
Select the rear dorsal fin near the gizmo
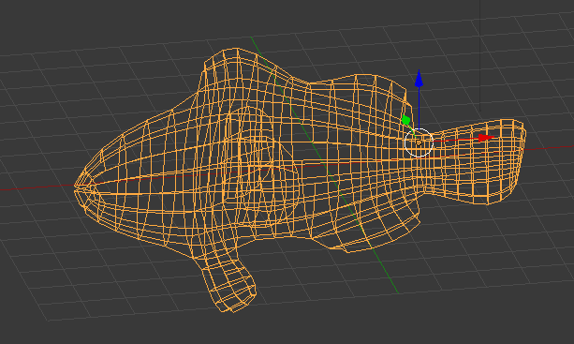pos(359,92)
